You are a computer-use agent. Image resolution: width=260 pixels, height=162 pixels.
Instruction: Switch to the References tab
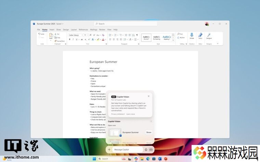click(83, 30)
